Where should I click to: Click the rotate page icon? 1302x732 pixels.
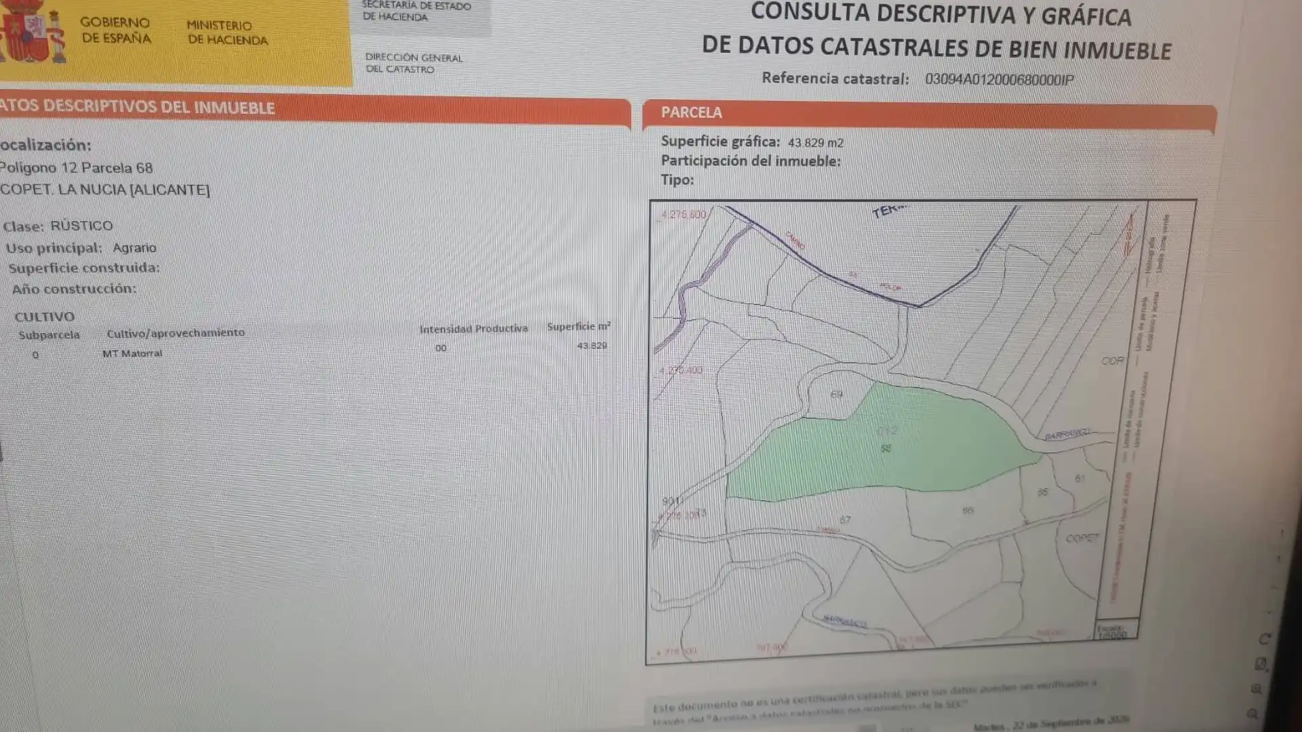(x=1265, y=639)
